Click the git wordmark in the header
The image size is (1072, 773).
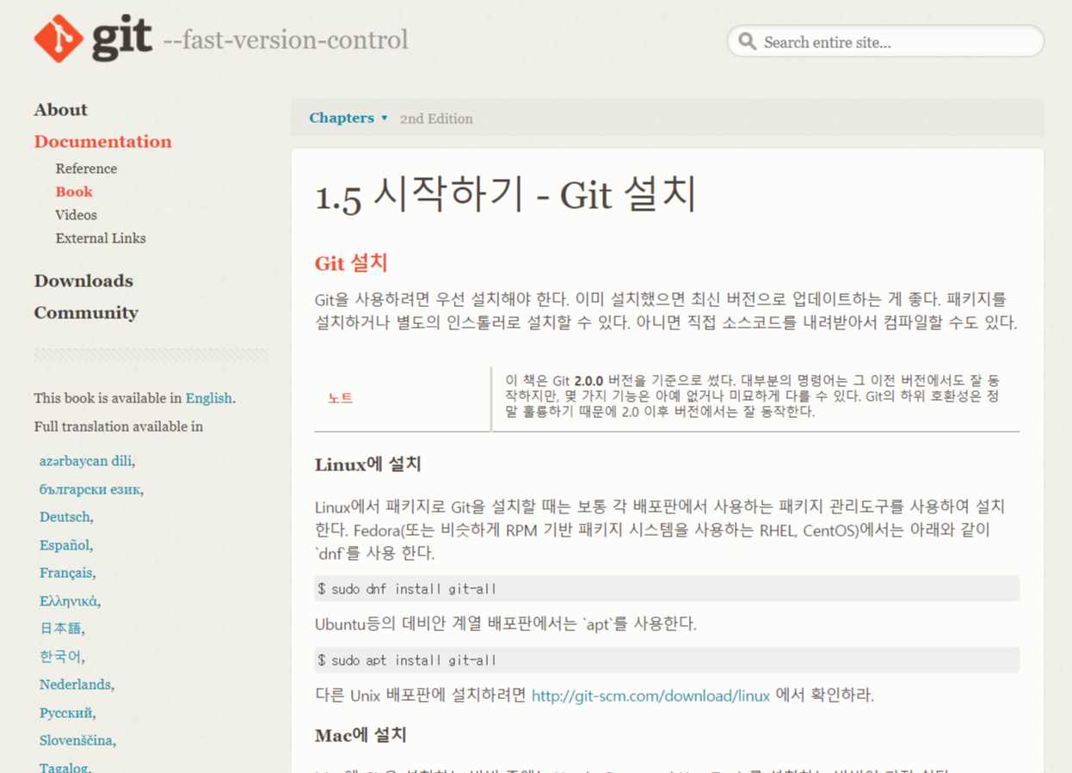coord(121,38)
